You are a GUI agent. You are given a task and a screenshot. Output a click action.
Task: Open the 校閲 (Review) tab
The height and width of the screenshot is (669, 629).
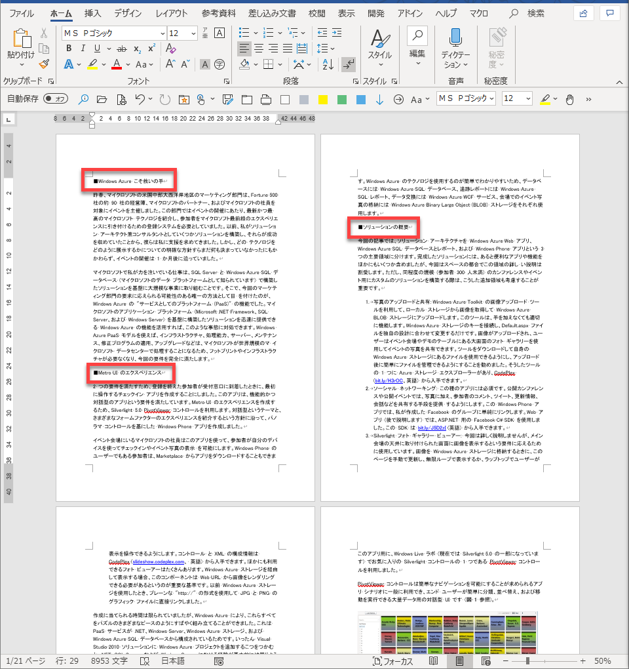click(x=316, y=13)
